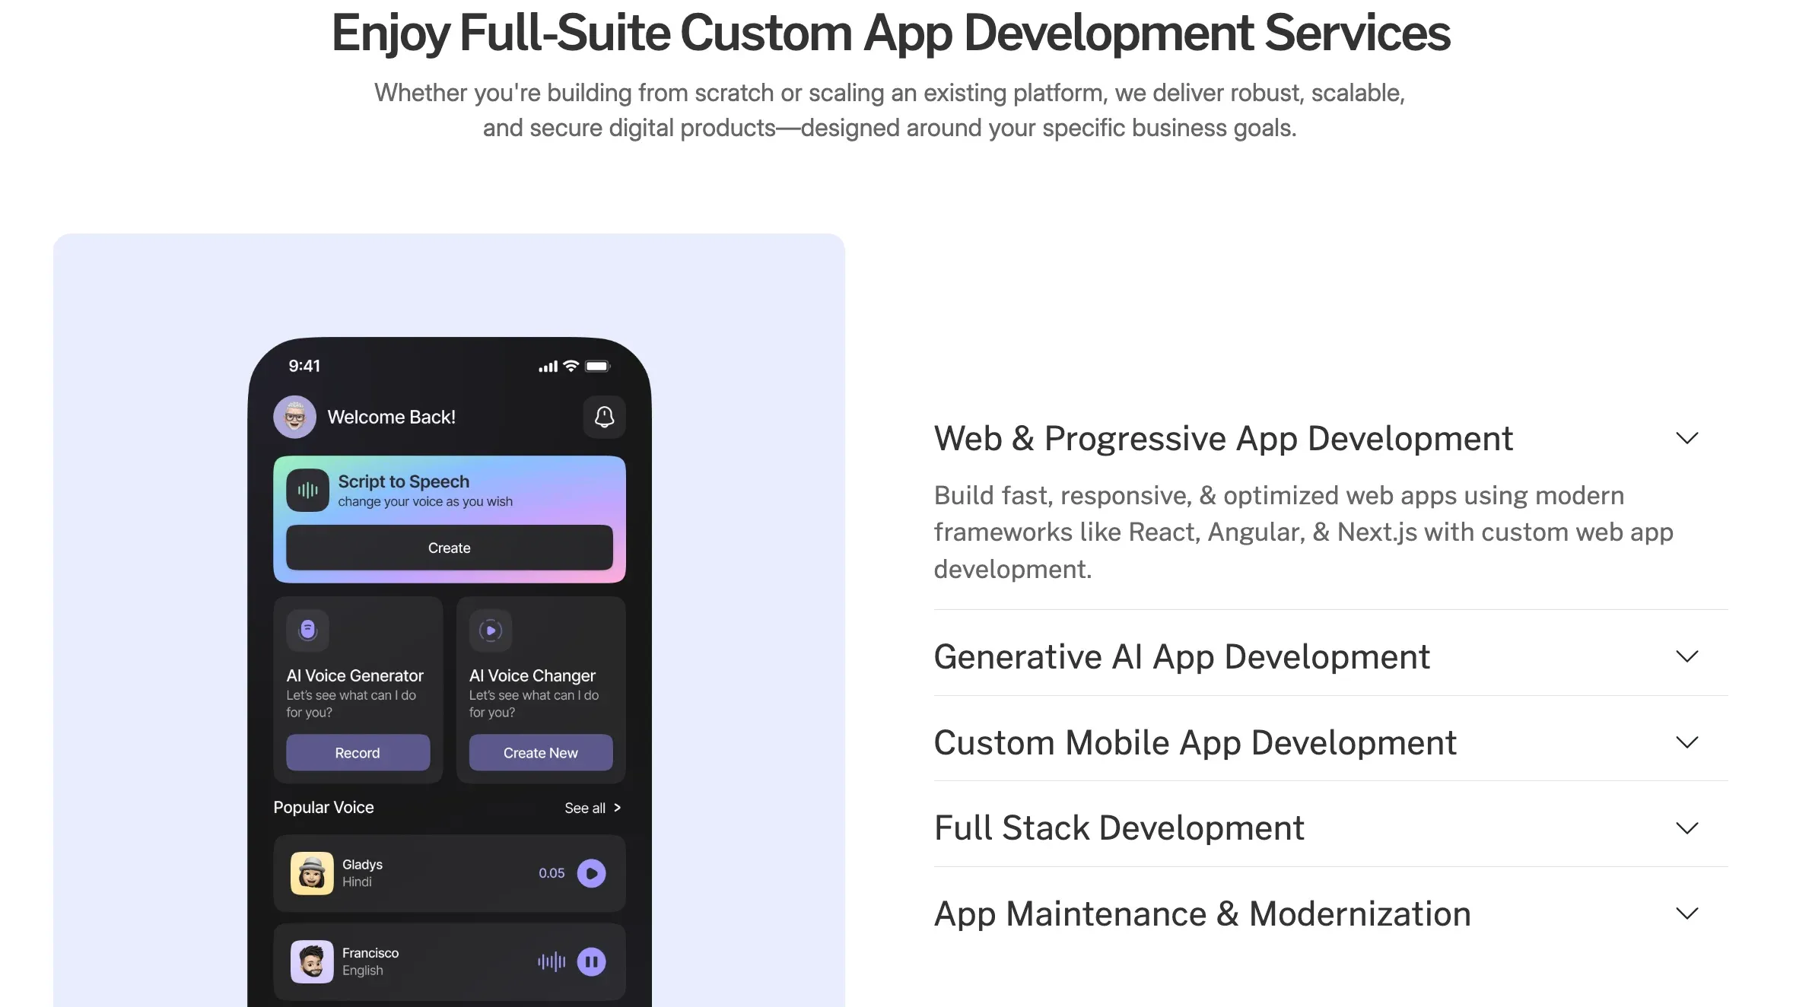Click Gladys avatar thumbnail
The height and width of the screenshot is (1007, 1812).
point(312,873)
